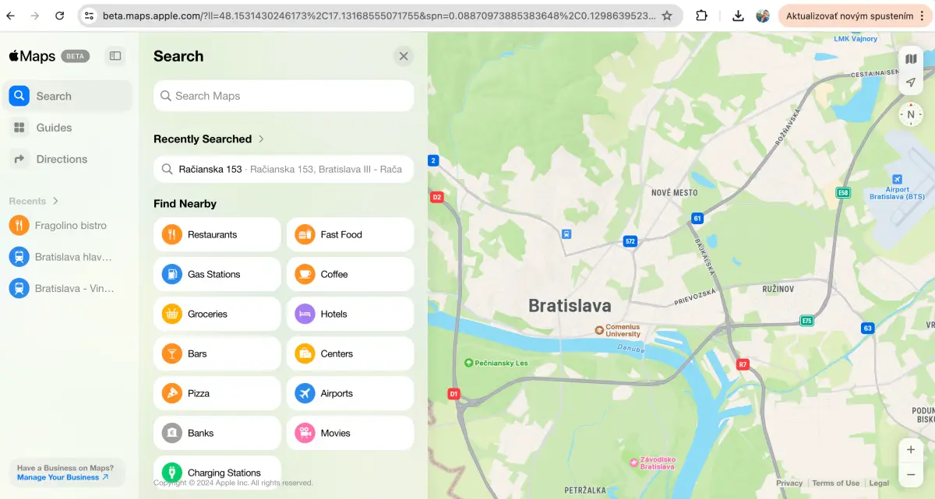The height and width of the screenshot is (499, 935).
Task: Find nearby Restaurants
Action: 217,234
